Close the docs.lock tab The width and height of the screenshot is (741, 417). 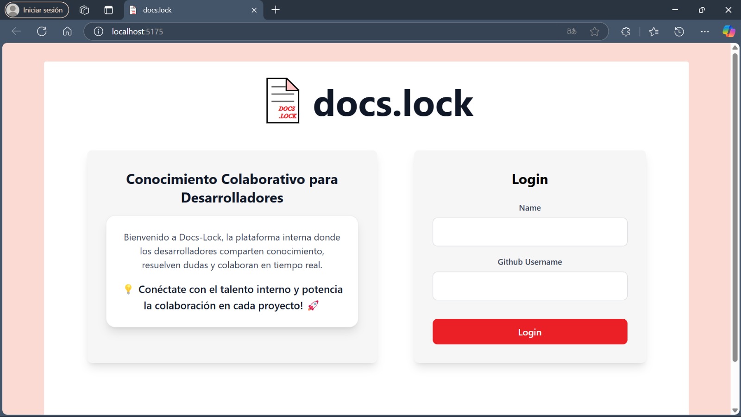click(254, 10)
